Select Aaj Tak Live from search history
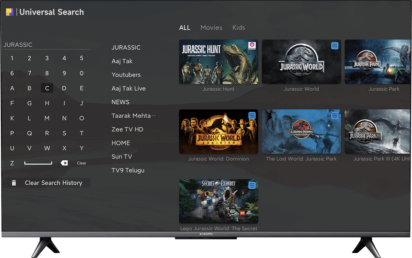 coord(128,89)
